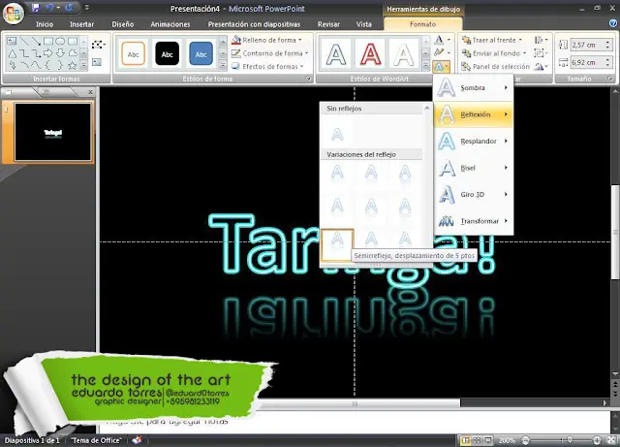
Task: Select the Sin reflejos option
Action: point(337,134)
